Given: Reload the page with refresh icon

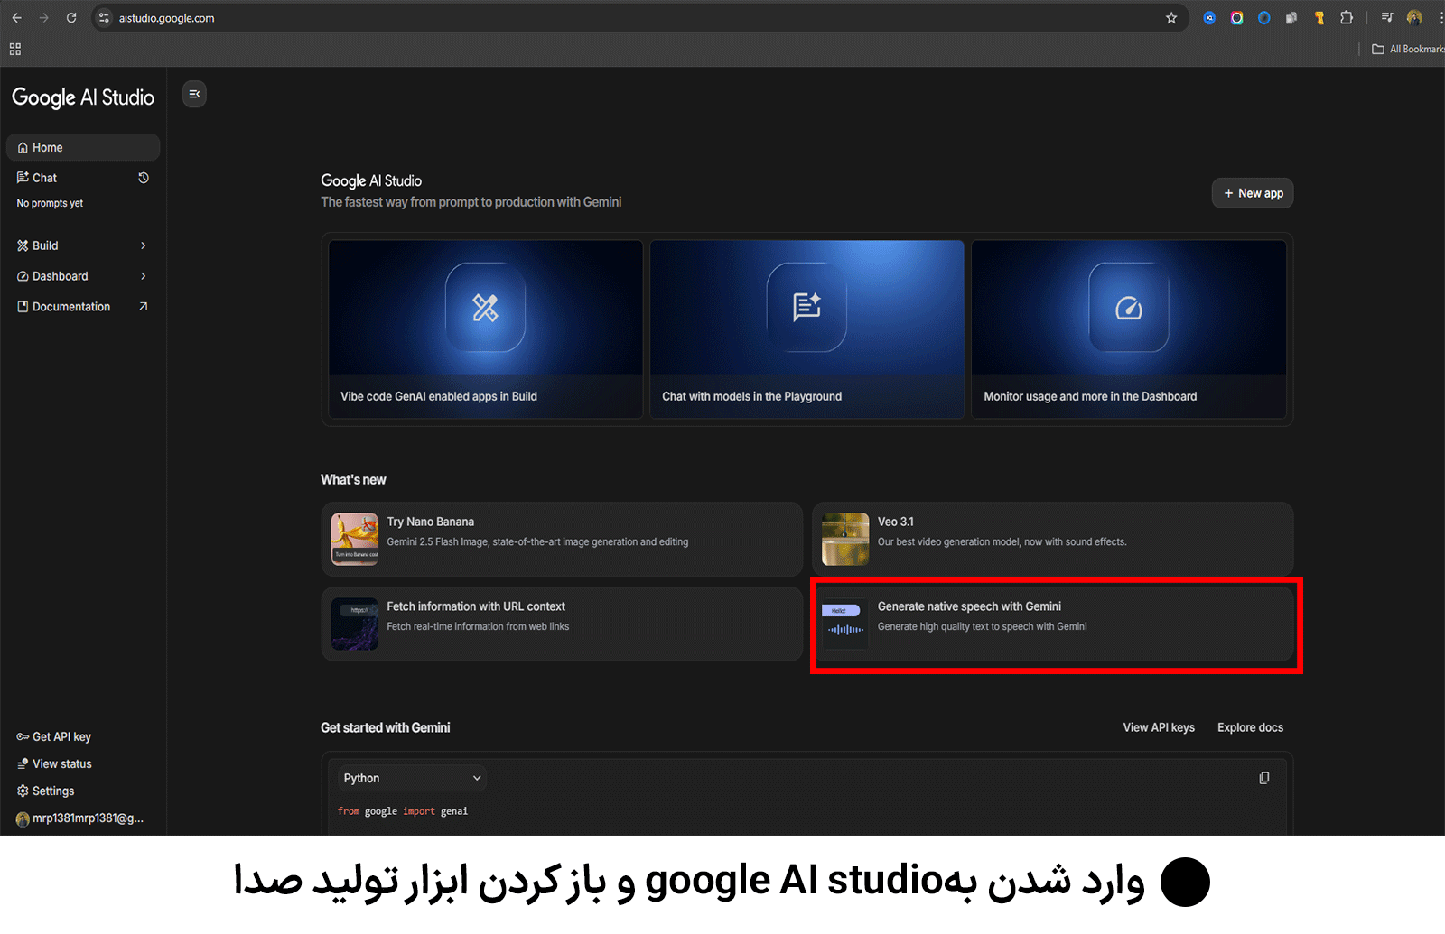Looking at the screenshot, I should pyautogui.click(x=71, y=18).
